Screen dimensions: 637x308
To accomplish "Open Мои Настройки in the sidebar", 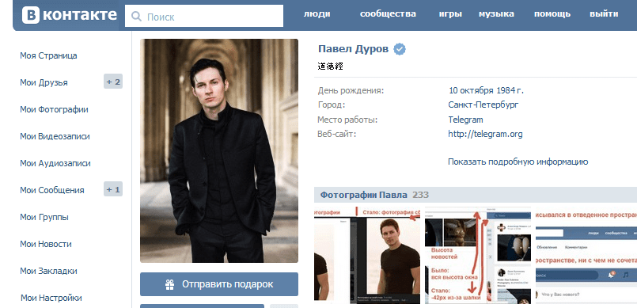I will pyautogui.click(x=51, y=298).
